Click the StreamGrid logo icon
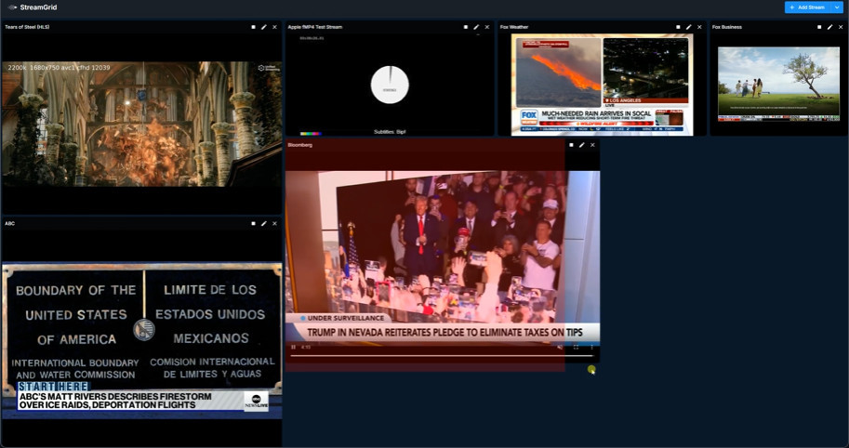Image resolution: width=849 pixels, height=448 pixels. 12,7
